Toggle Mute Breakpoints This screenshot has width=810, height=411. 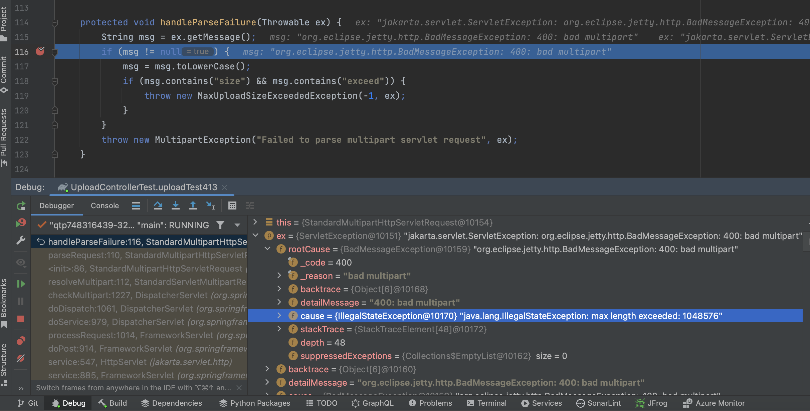tap(21, 358)
